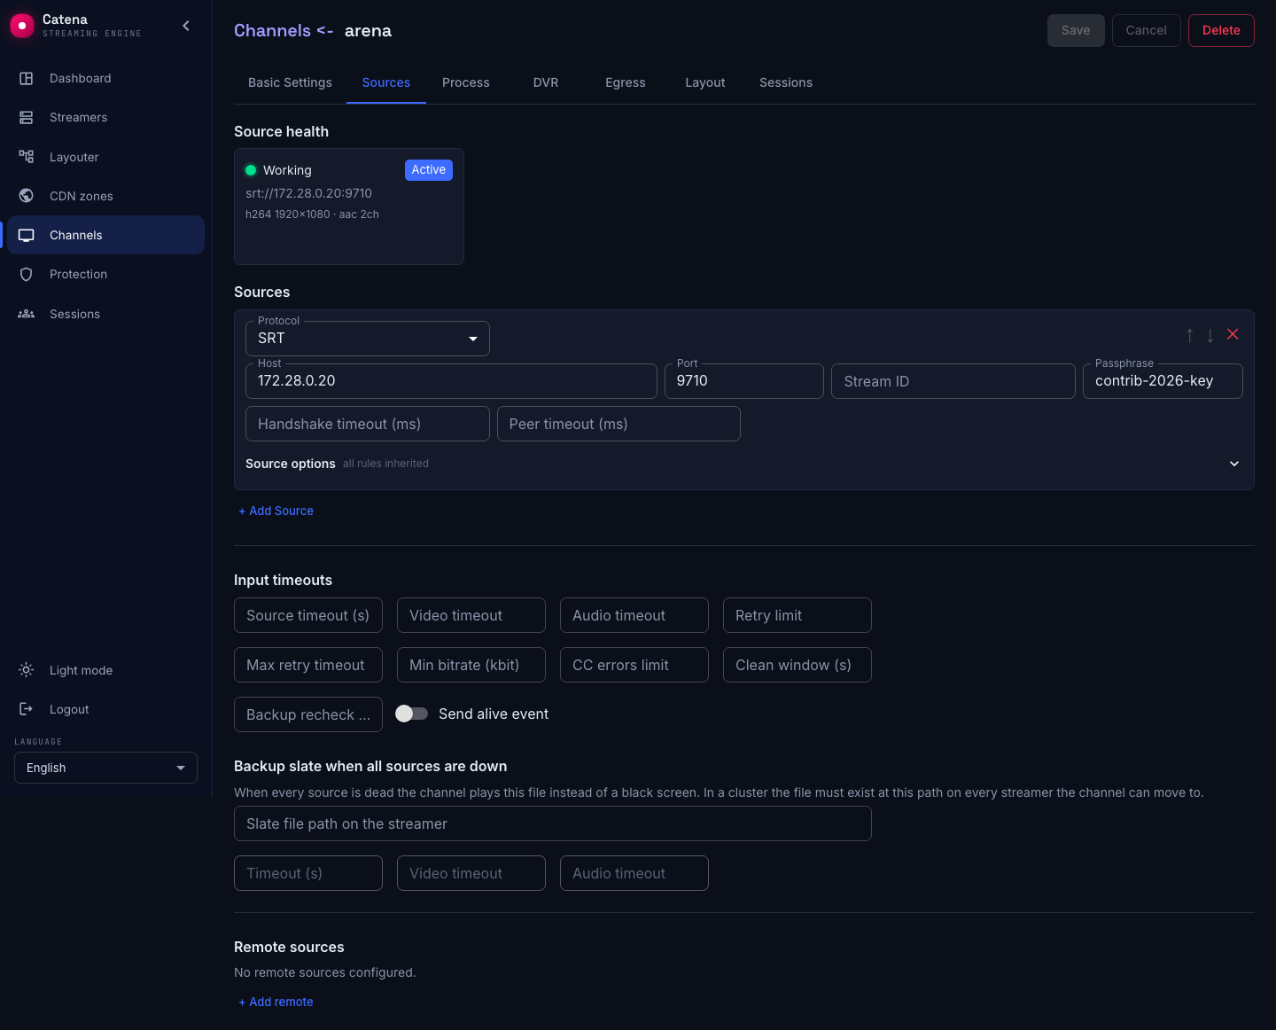Viewport: 1276px width, 1030px height.
Task: Click the Protection shield icon
Action: (27, 274)
